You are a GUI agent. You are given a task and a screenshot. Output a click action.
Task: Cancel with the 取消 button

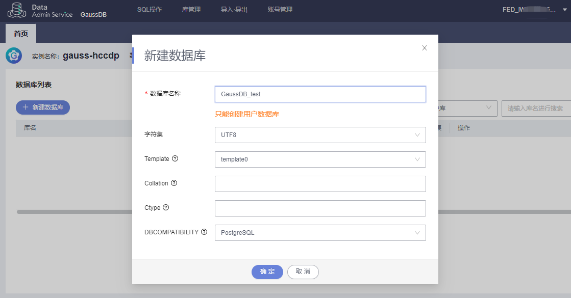303,272
